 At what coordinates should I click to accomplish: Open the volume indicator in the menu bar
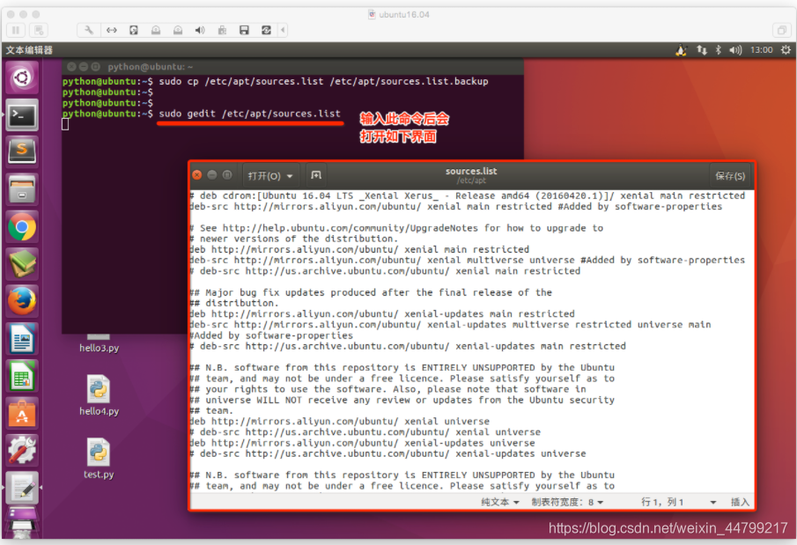735,51
